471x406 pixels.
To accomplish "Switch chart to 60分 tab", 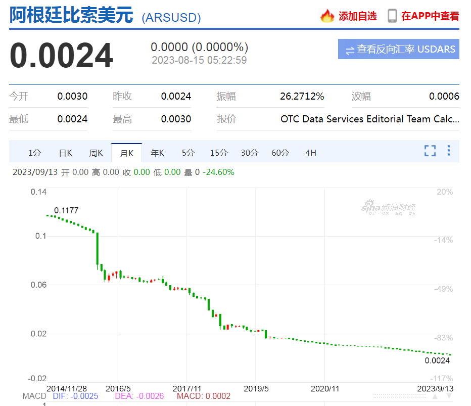I will [280, 153].
